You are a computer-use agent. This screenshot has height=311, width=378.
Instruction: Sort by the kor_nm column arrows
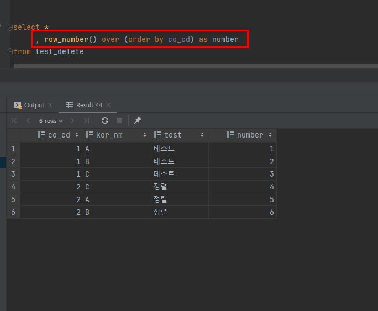tap(145, 135)
